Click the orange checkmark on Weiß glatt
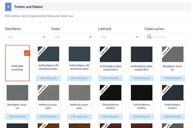 point(27,53)
